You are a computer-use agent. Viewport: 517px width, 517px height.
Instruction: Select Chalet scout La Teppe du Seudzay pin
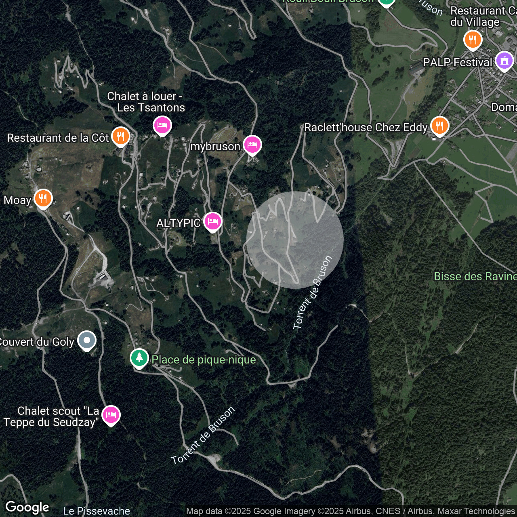[111, 415]
